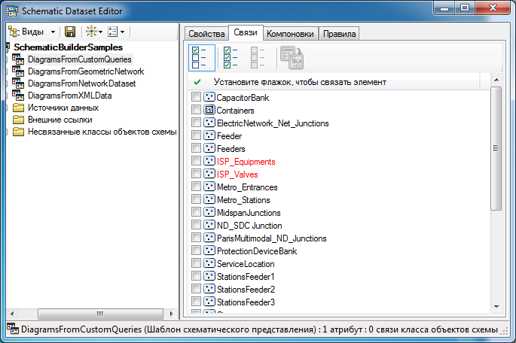This screenshot has height=343, width=516.
Task: Select the Источники данных folder icon
Action: [x=18, y=108]
